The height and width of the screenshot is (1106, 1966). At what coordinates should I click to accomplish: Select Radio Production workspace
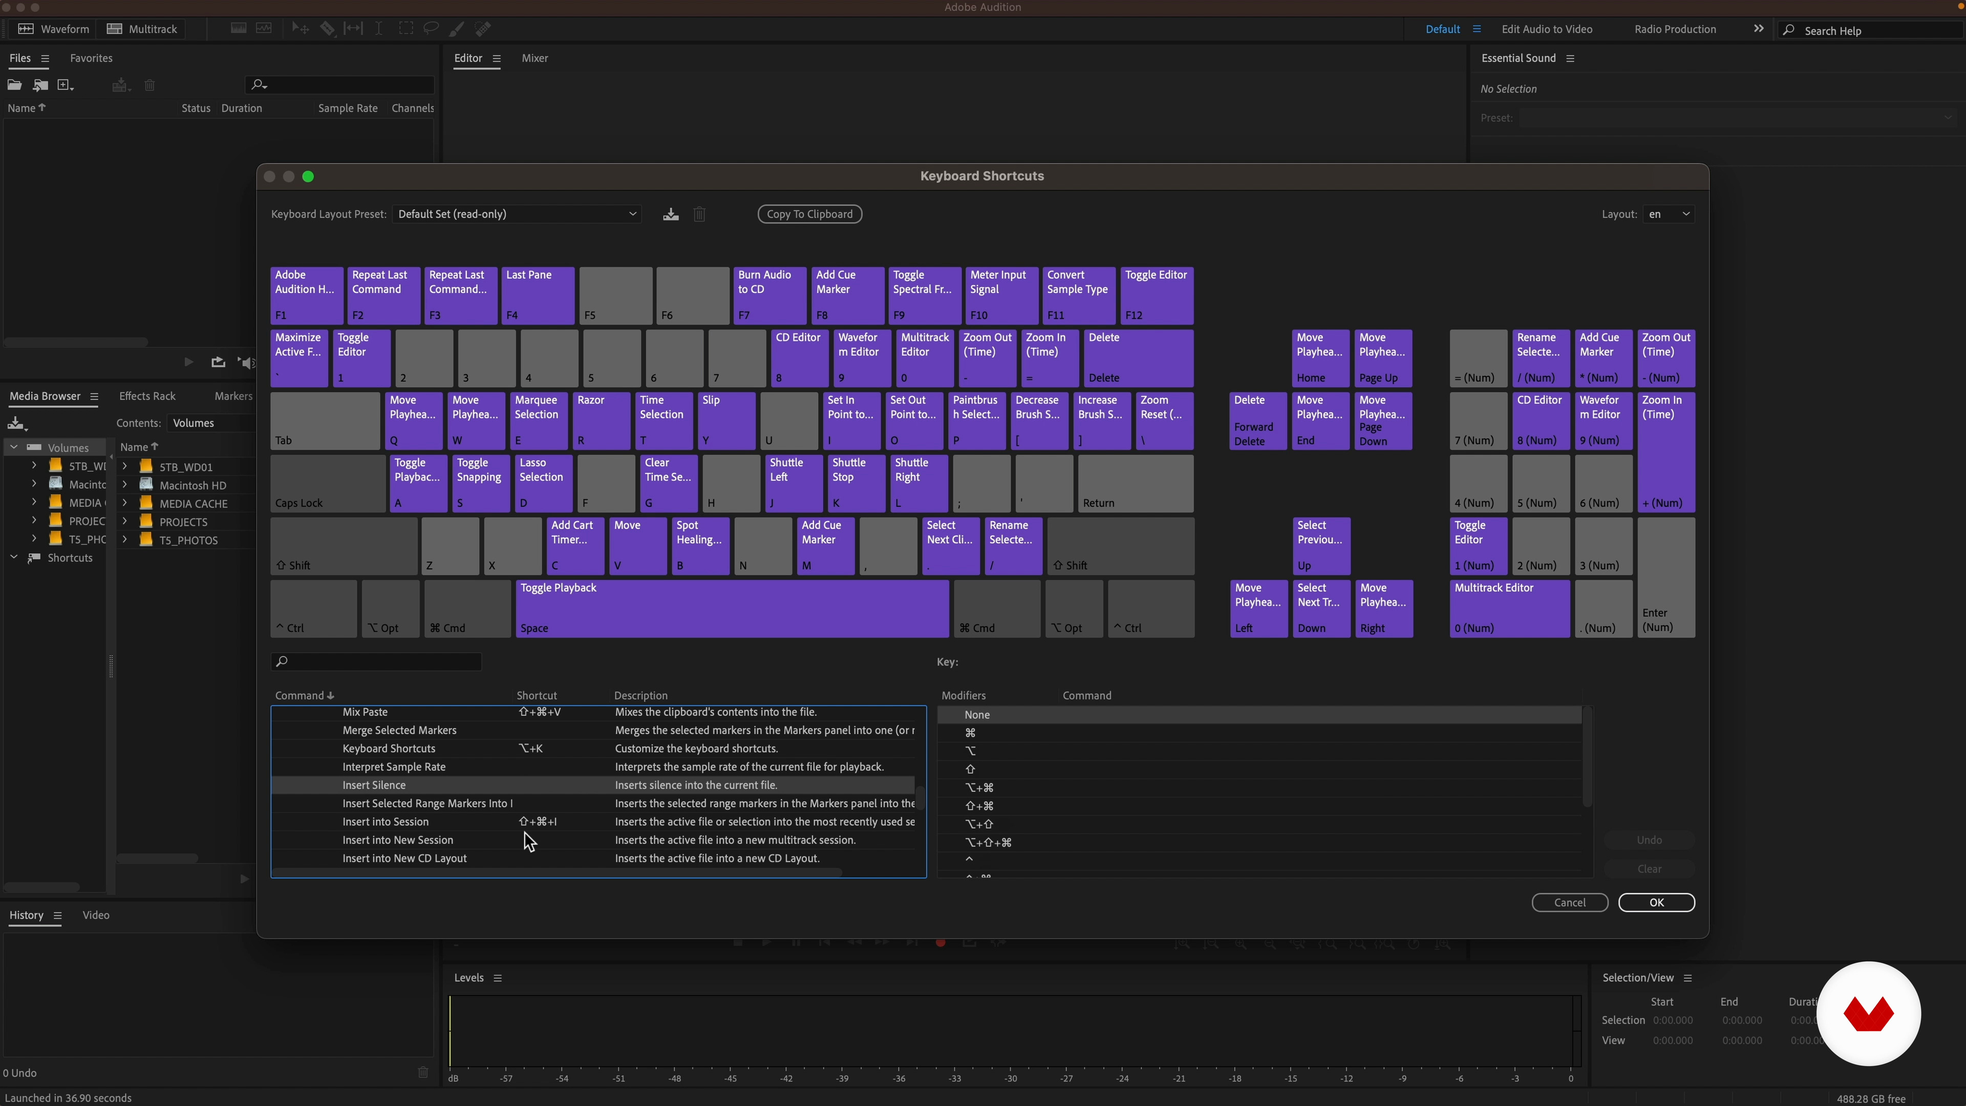click(x=1675, y=29)
